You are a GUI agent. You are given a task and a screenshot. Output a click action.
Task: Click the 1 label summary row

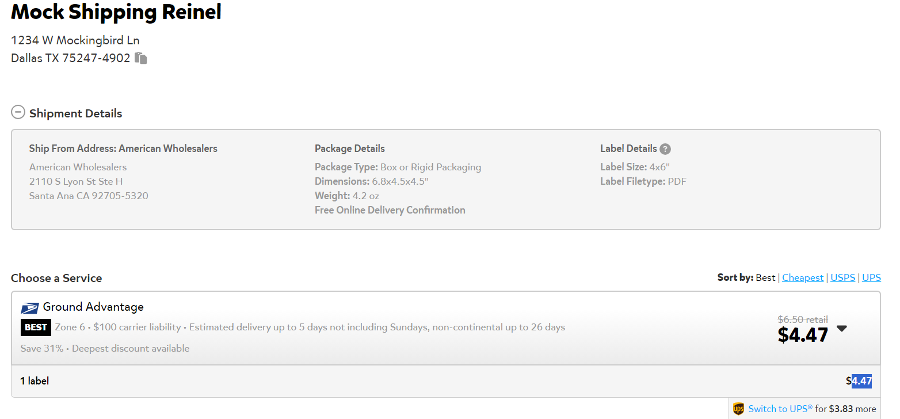pos(445,381)
